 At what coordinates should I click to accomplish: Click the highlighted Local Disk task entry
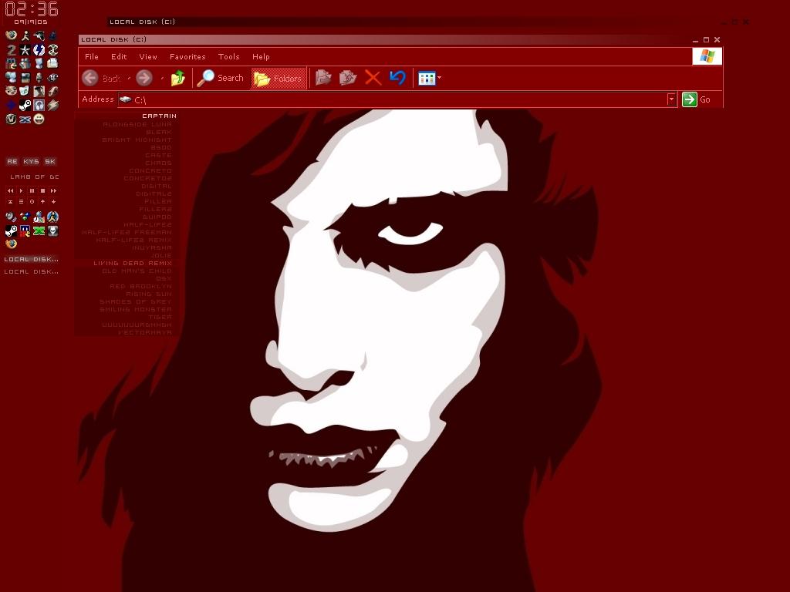tap(31, 259)
